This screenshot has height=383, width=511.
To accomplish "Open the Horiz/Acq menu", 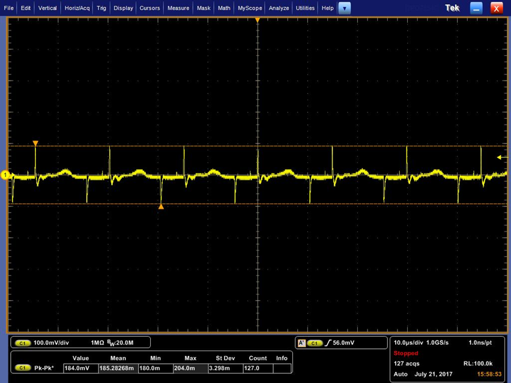I will (x=77, y=8).
